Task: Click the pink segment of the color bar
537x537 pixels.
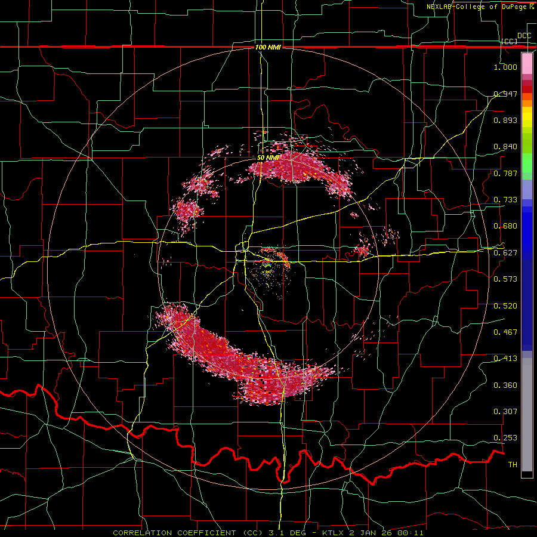Action: [527, 63]
